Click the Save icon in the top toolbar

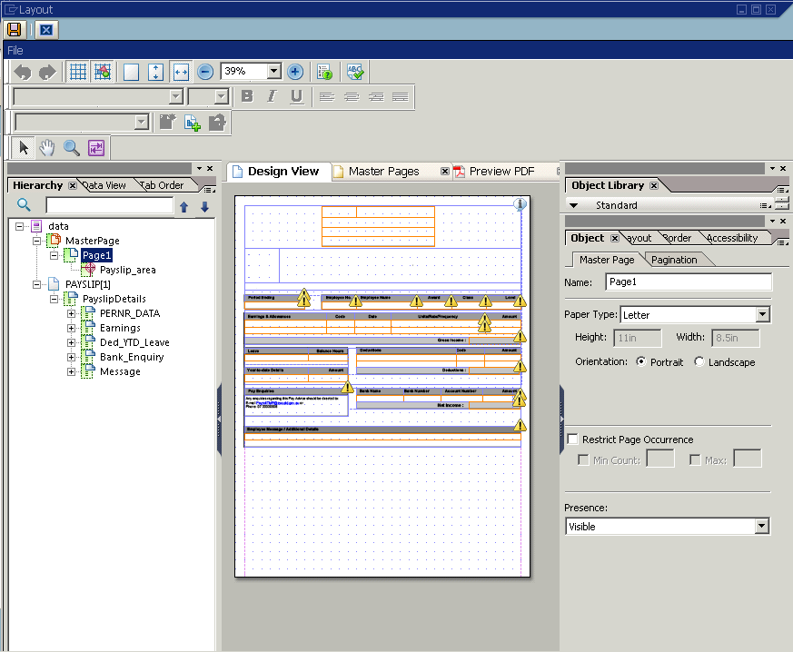(x=15, y=29)
